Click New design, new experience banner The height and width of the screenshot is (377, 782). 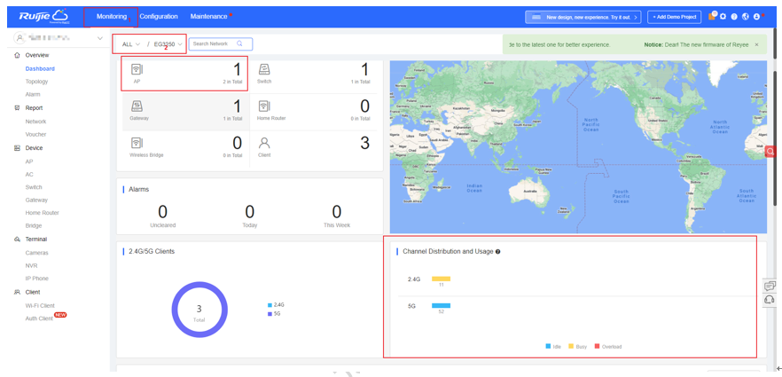[x=583, y=17]
